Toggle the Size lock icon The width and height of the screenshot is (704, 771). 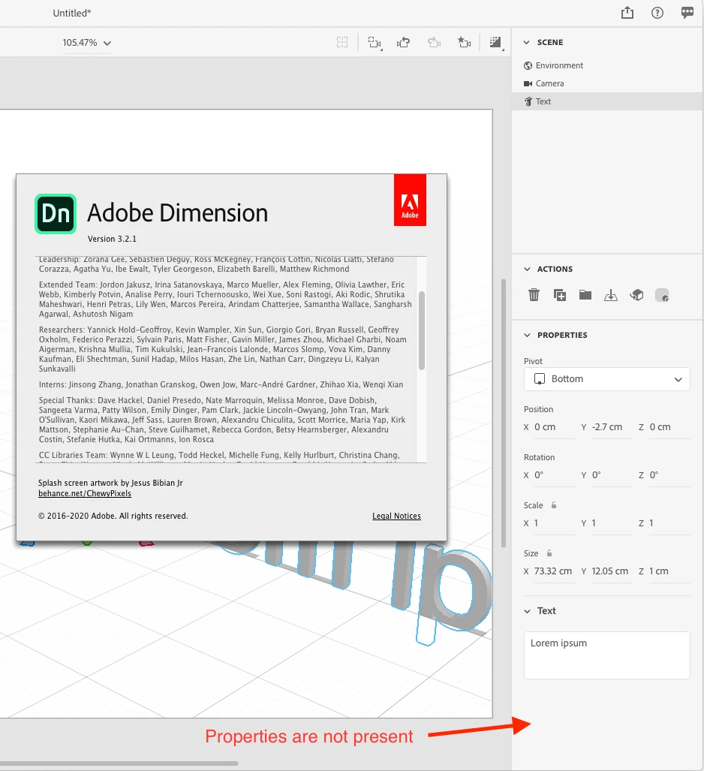[x=549, y=553]
